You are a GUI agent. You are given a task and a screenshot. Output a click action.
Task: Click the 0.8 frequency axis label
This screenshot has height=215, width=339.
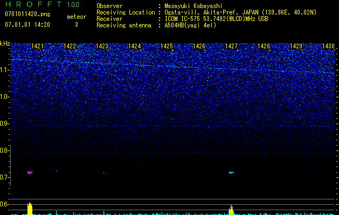coord(4,150)
